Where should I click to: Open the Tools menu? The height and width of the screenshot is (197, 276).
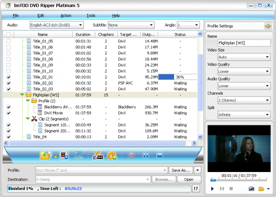91,15
